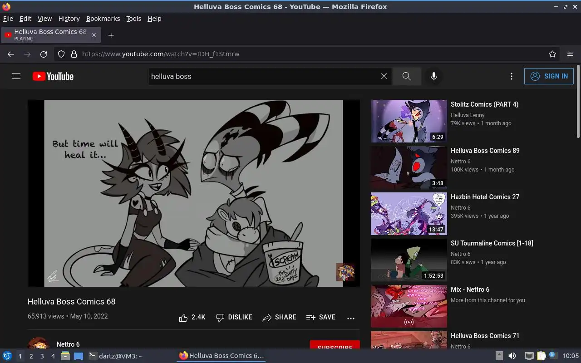Click the 10:05 panel clock
Image resolution: width=581 pixels, height=363 pixels.
click(571, 356)
